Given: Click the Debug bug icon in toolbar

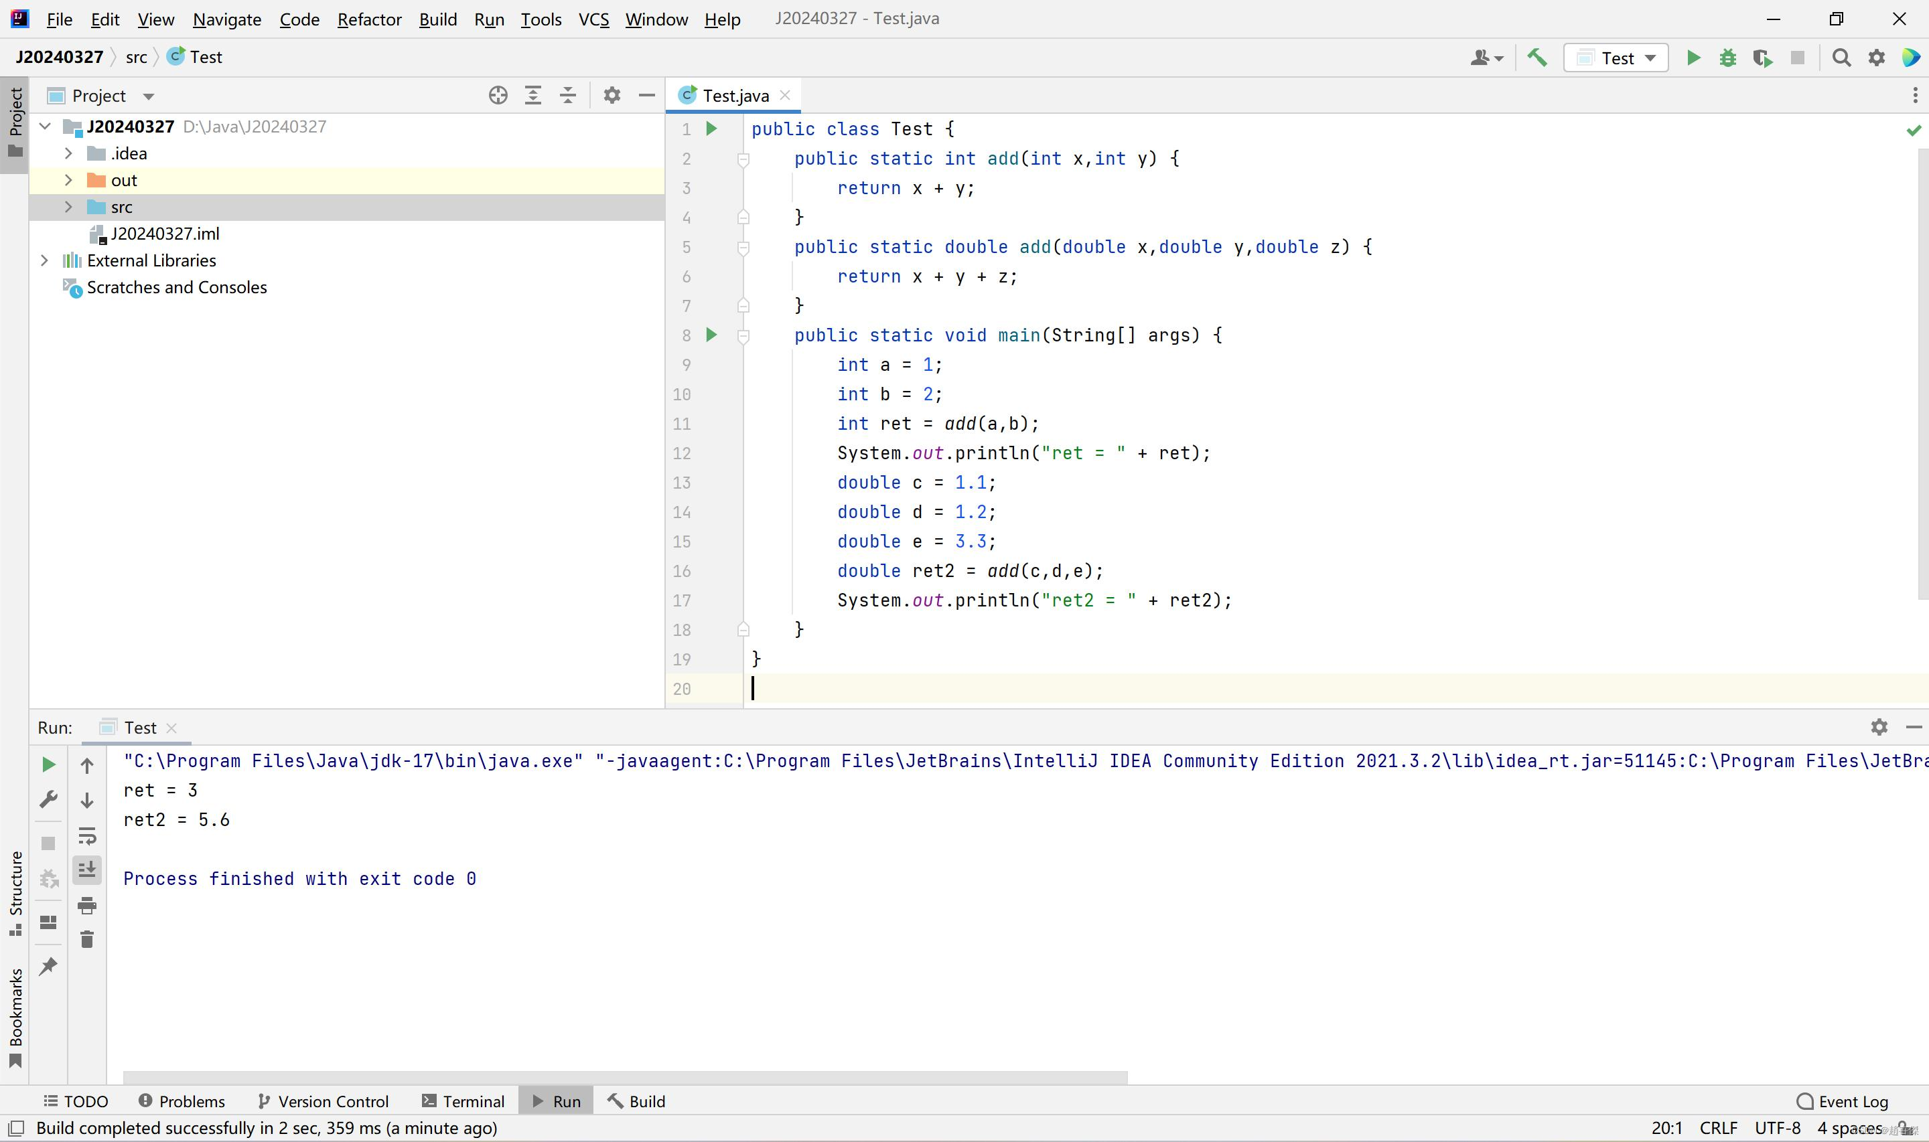Looking at the screenshot, I should coord(1727,58).
